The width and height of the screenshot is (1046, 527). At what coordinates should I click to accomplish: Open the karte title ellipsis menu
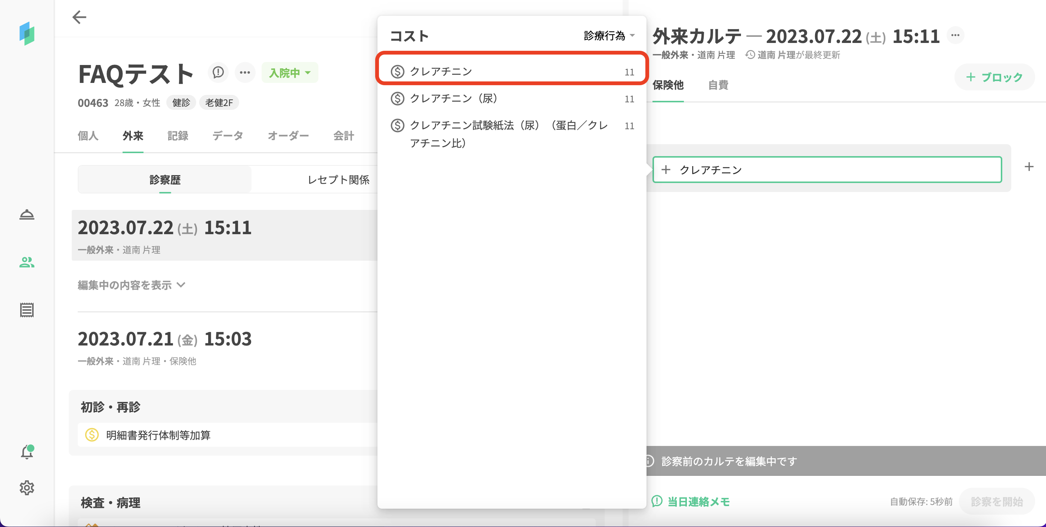(x=955, y=35)
